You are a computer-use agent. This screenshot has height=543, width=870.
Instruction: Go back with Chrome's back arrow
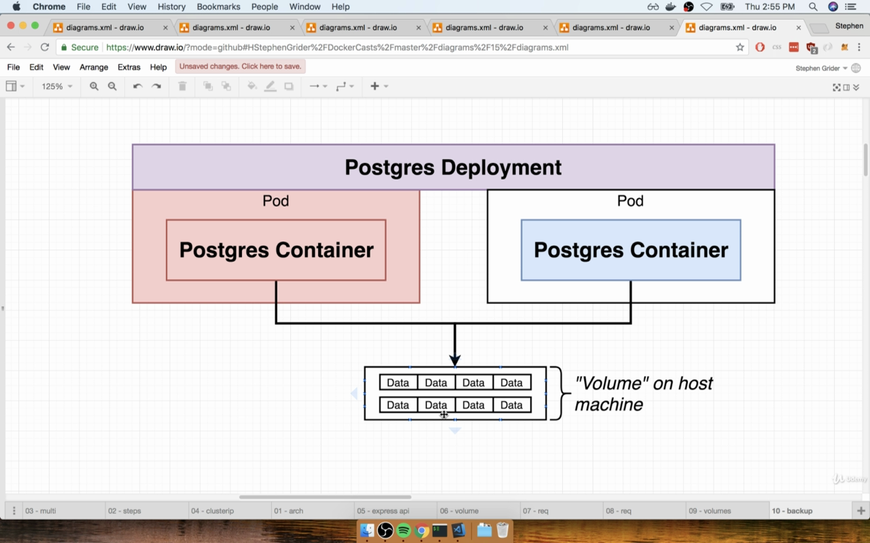pyautogui.click(x=11, y=48)
